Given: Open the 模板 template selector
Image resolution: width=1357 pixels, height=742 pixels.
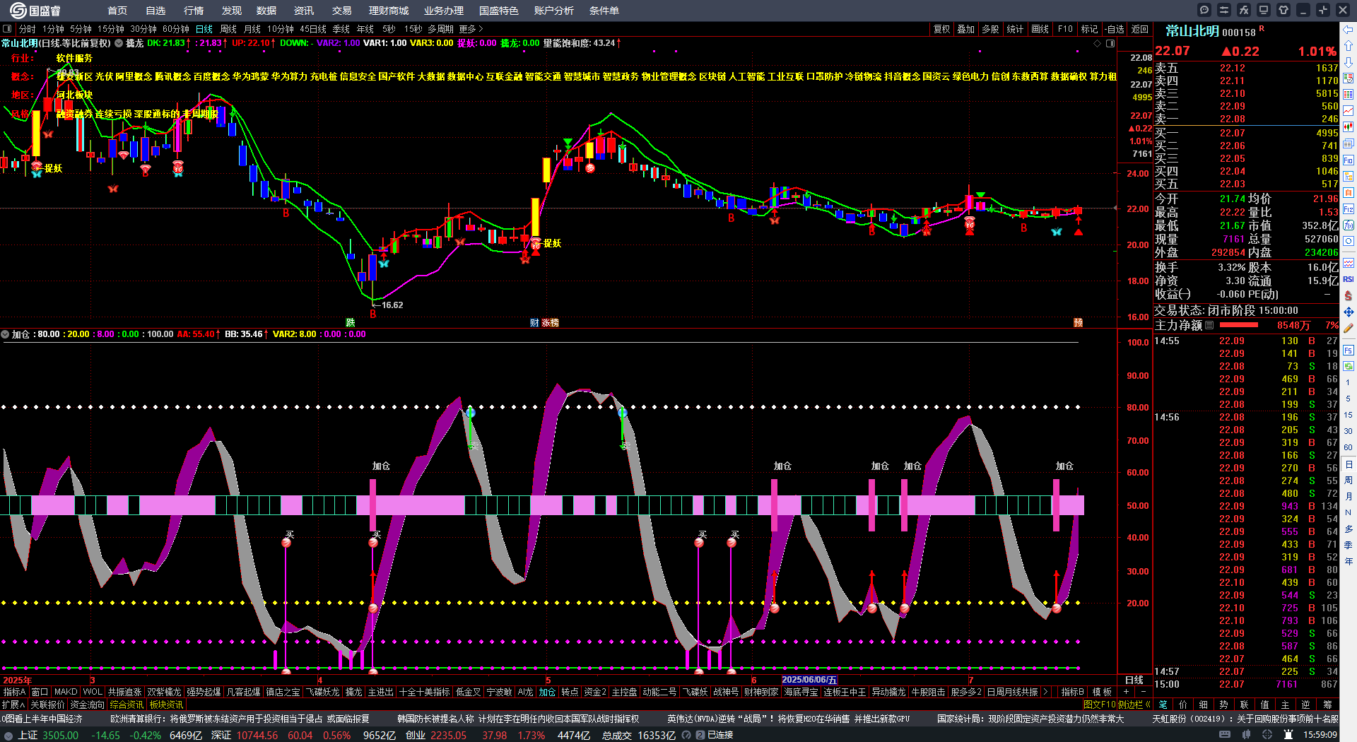Looking at the screenshot, I should [1102, 692].
